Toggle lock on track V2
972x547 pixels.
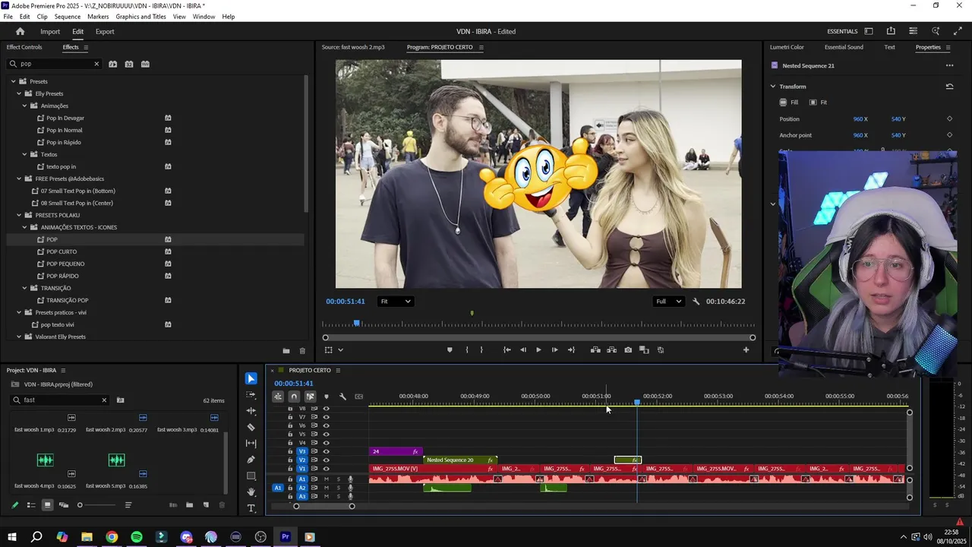pos(290,460)
